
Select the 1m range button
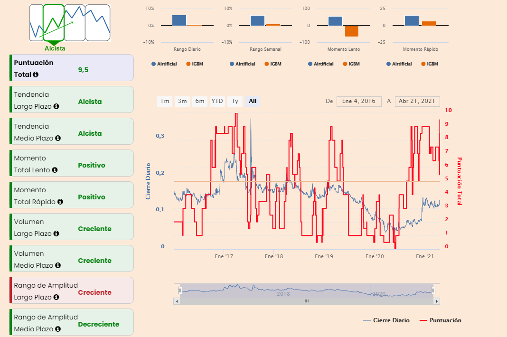tap(165, 101)
